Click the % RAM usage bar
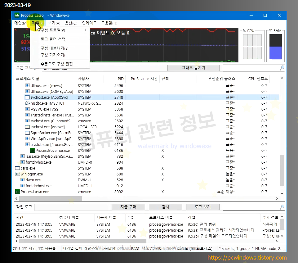This screenshot has width=298, height=263. (275, 47)
